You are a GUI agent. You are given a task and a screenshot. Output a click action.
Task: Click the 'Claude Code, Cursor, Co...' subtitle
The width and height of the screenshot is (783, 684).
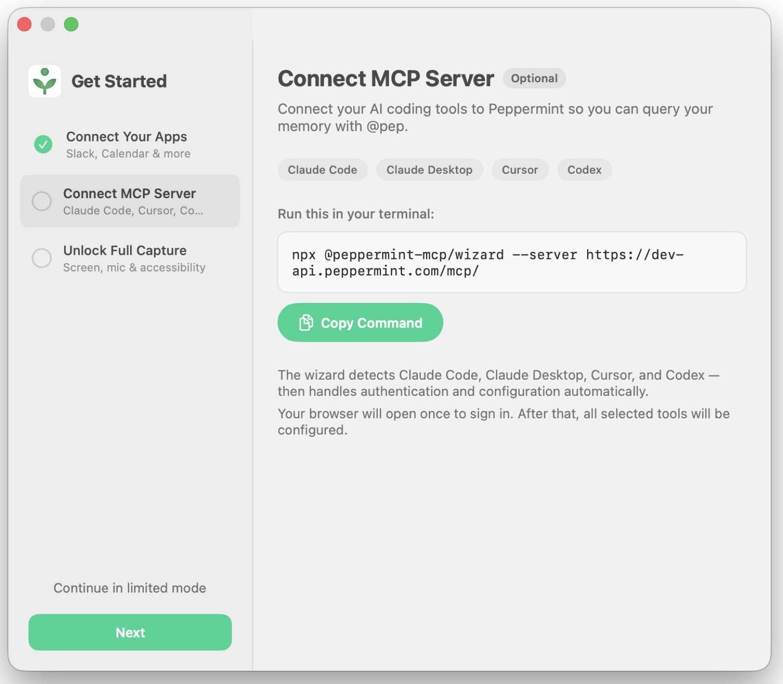(133, 210)
